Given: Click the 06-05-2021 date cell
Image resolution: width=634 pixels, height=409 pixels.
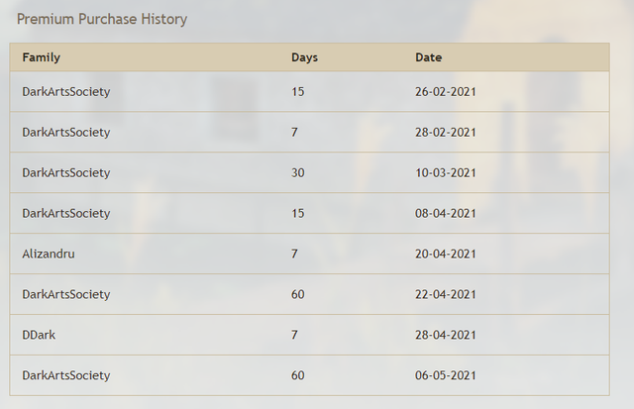Looking at the screenshot, I should (x=446, y=375).
